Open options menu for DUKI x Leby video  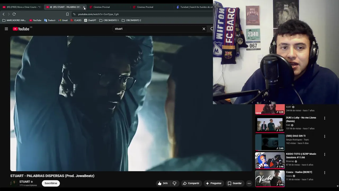(x=325, y=118)
